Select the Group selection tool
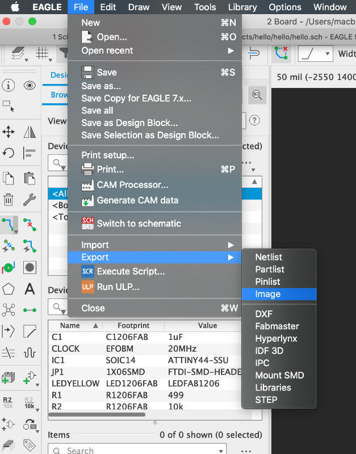 9,106
